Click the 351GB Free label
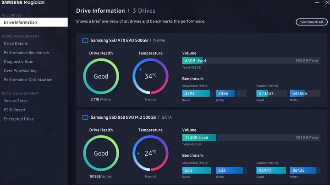 (307, 138)
